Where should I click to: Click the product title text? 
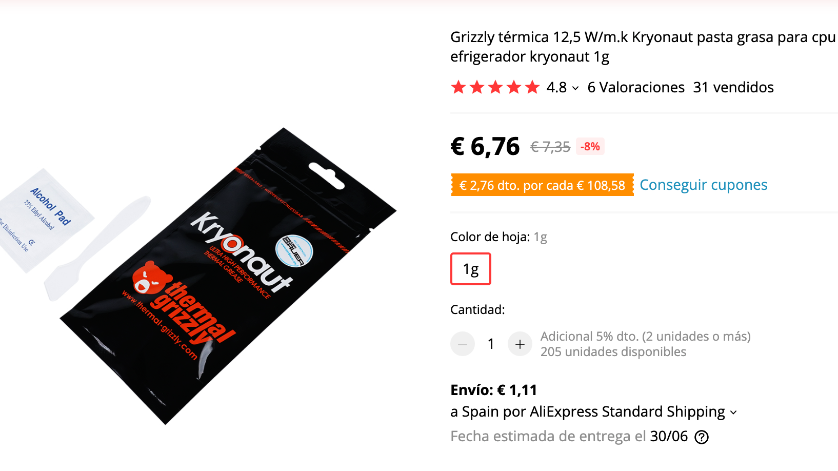(x=643, y=47)
